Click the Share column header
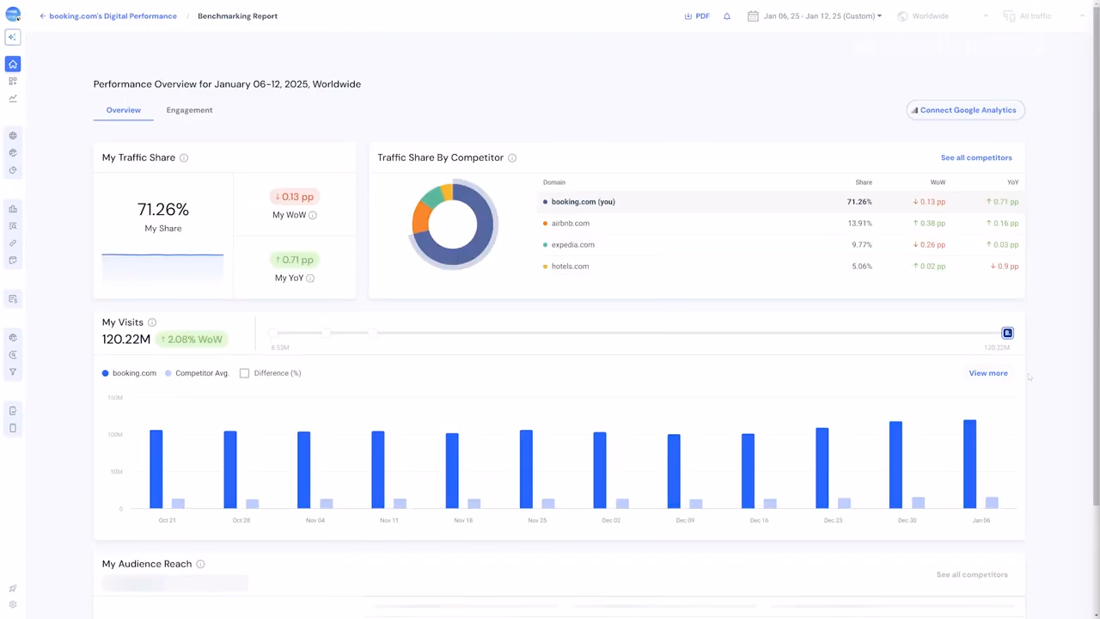Image resolution: width=1100 pixels, height=619 pixels. pos(864,182)
